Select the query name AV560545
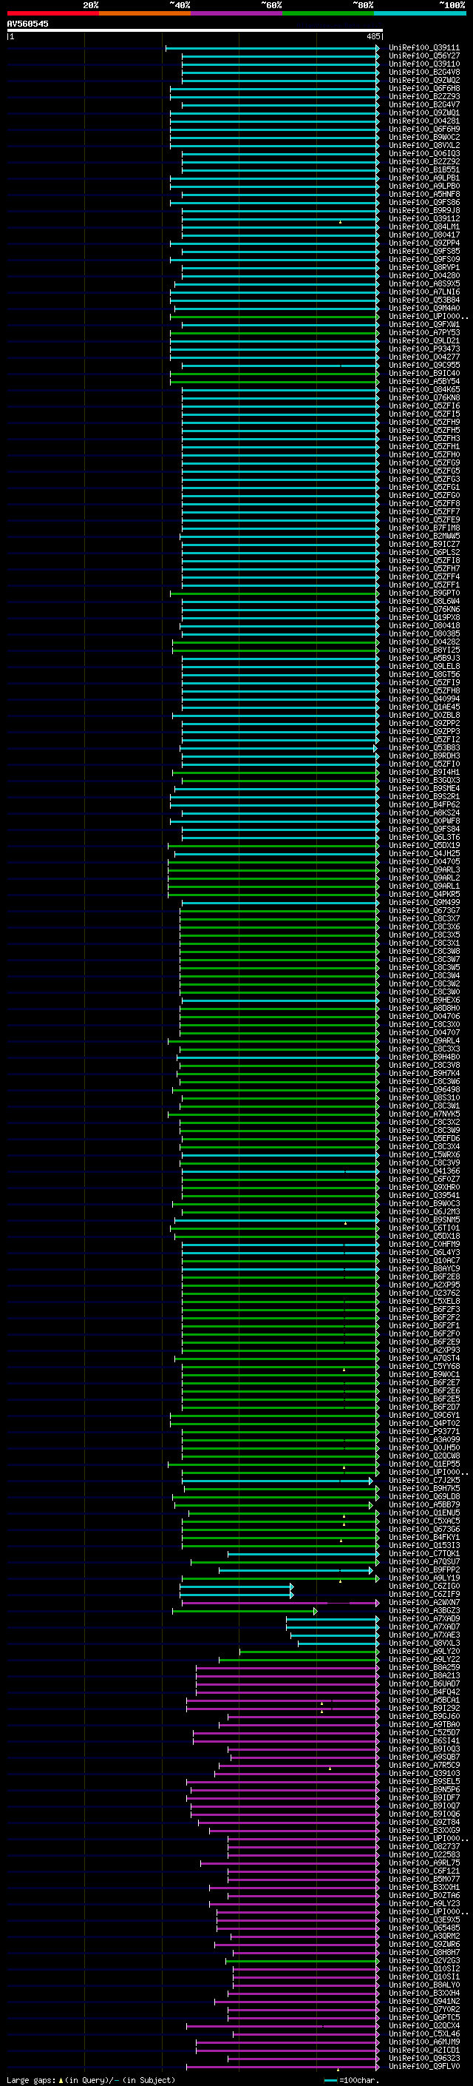 [27, 24]
